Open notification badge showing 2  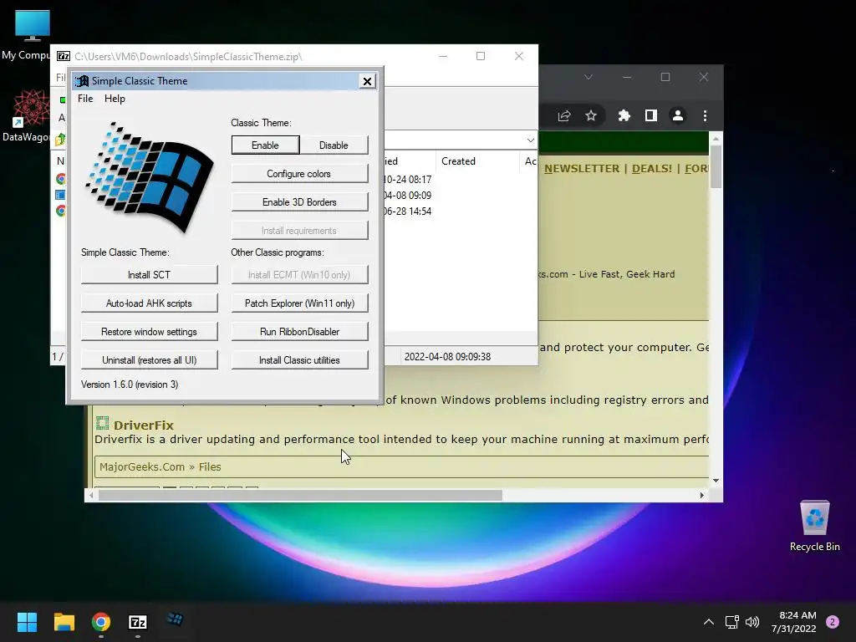[x=833, y=622]
